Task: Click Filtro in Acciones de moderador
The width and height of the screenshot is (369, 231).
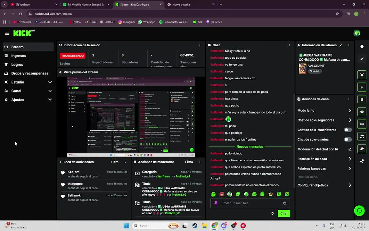Action: 189,162
